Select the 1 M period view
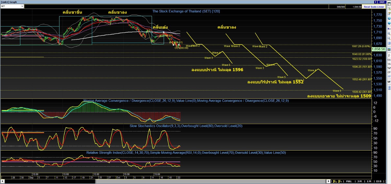The image size is (391, 184). tap(369, 181)
